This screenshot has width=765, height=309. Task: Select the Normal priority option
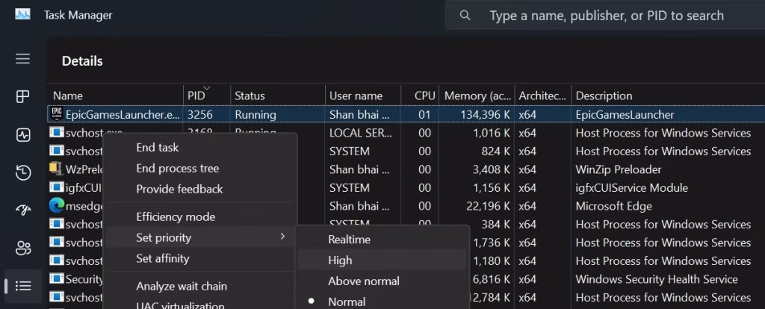347,302
